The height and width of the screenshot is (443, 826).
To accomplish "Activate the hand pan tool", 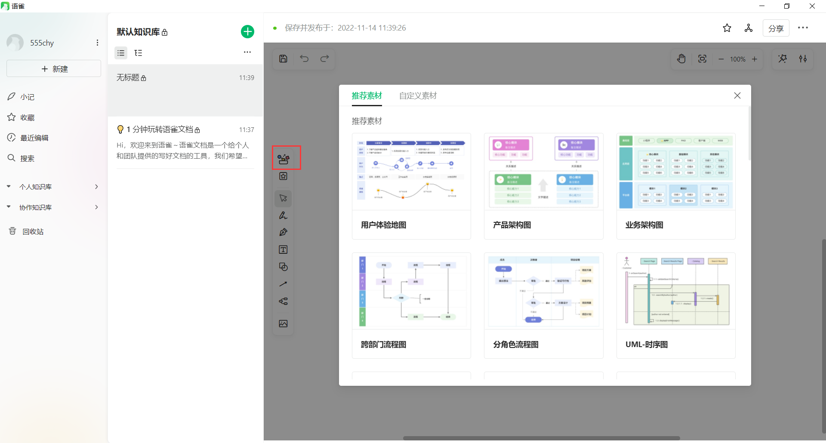I will point(681,59).
